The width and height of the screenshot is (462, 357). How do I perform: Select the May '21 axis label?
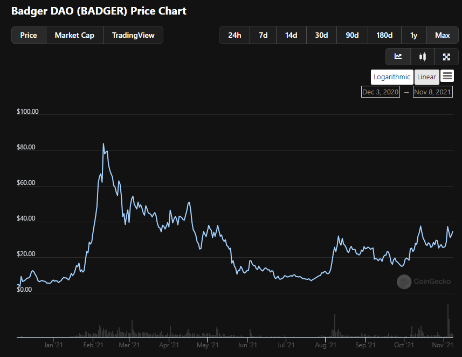pyautogui.click(x=208, y=345)
